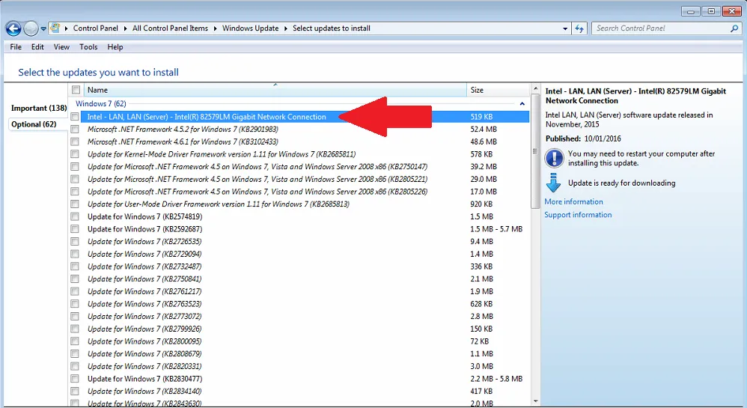Check .NET Framework 4.6.1 KB3102433 checkbox

(x=75, y=141)
